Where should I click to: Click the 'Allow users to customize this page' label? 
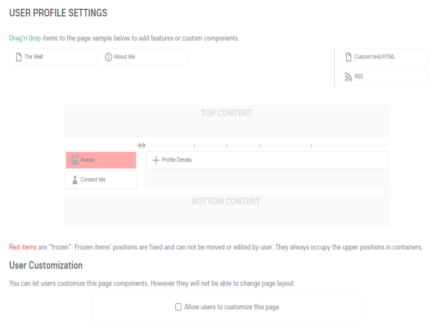point(232,307)
